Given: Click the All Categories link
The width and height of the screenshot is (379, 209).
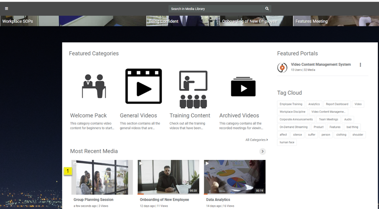Looking at the screenshot, I should coord(256,140).
